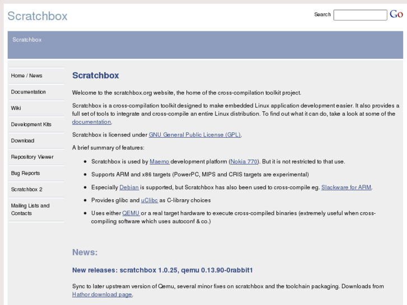
Task: Click the text 'A brief summary of features:'
Action: coord(108,148)
